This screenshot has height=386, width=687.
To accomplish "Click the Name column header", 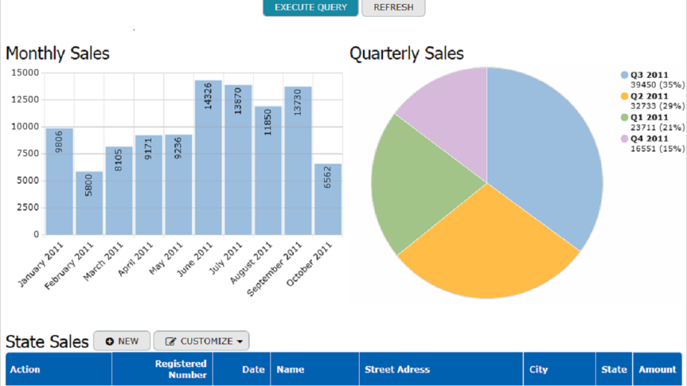I will point(290,369).
